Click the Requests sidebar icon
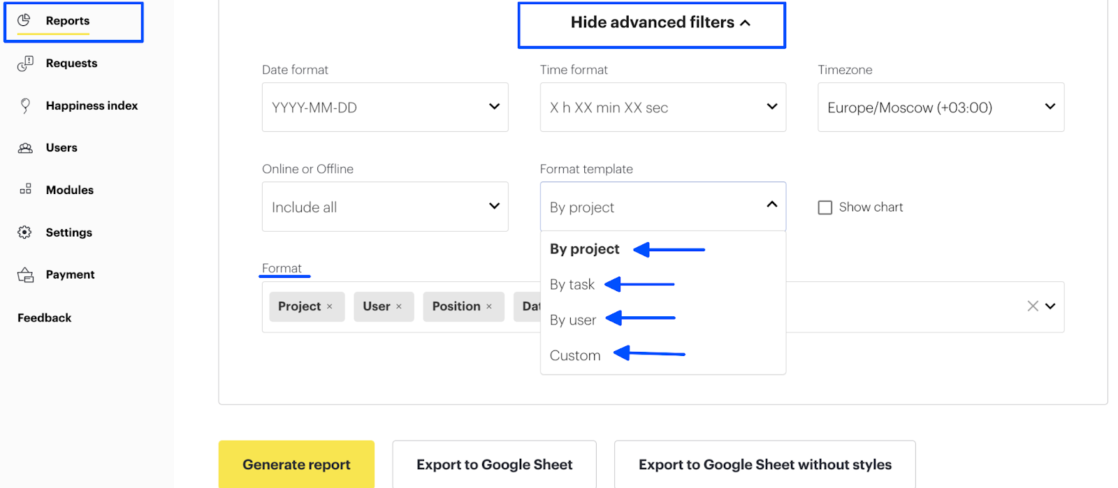This screenshot has height=488, width=1118. [25, 64]
